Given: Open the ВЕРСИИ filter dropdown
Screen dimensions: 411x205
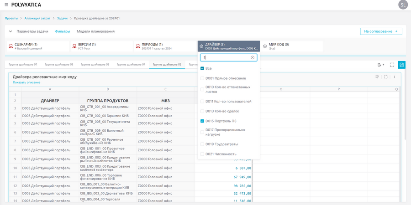Looking at the screenshot, I should [102, 46].
